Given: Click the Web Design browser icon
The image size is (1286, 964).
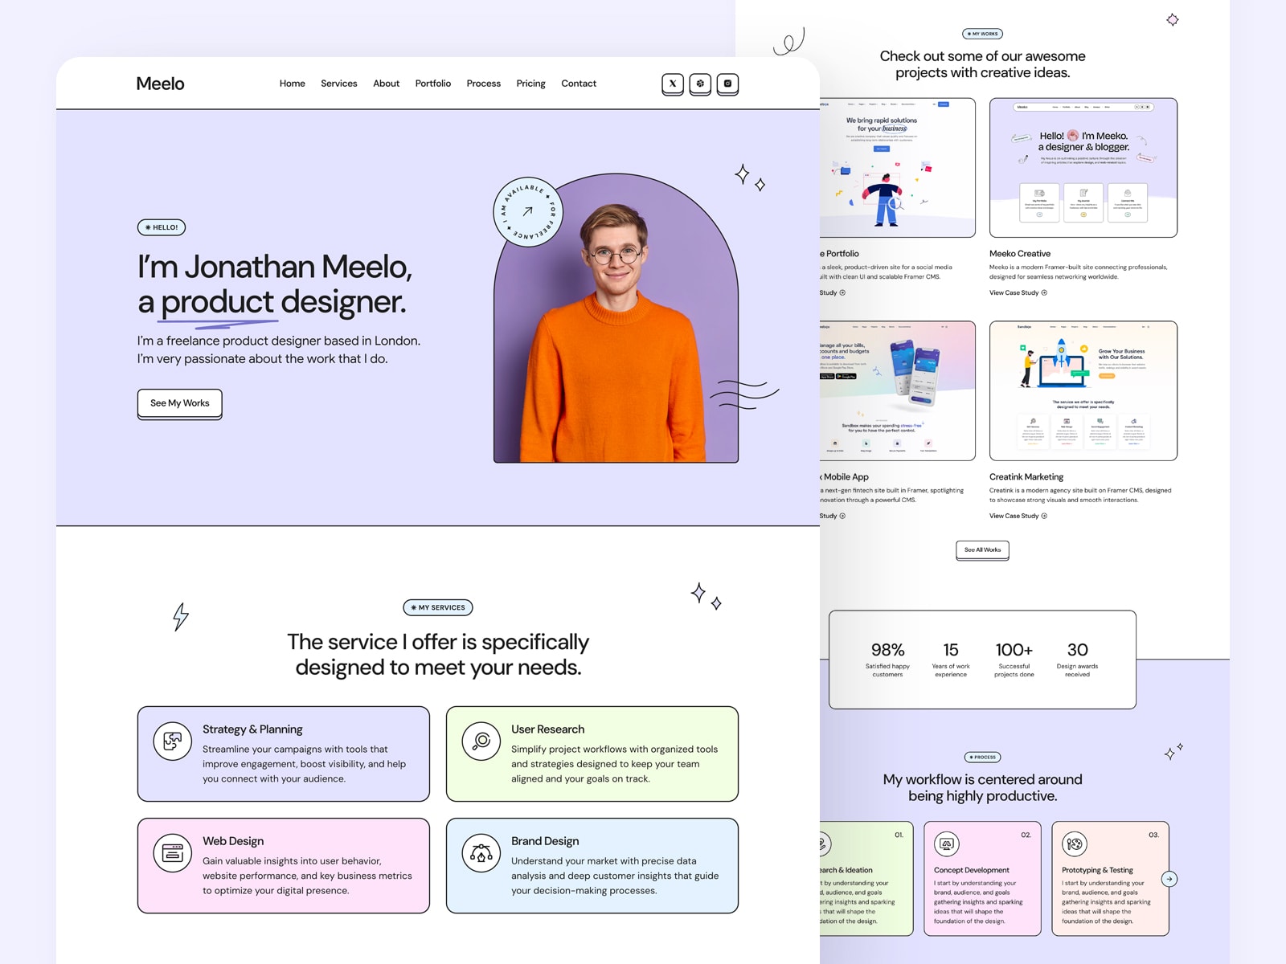Looking at the screenshot, I should 173,853.
